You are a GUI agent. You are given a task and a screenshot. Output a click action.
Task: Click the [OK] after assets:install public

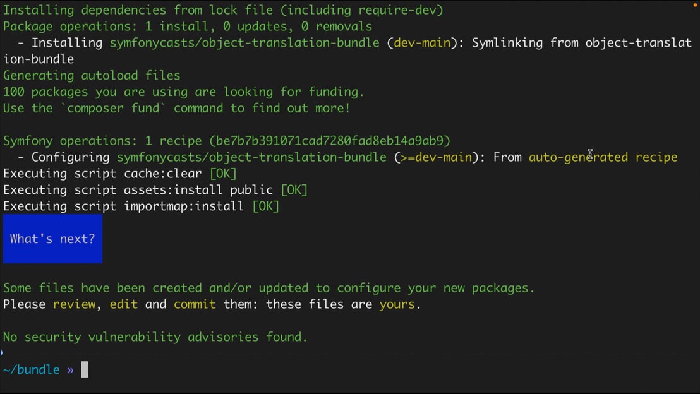tap(294, 190)
